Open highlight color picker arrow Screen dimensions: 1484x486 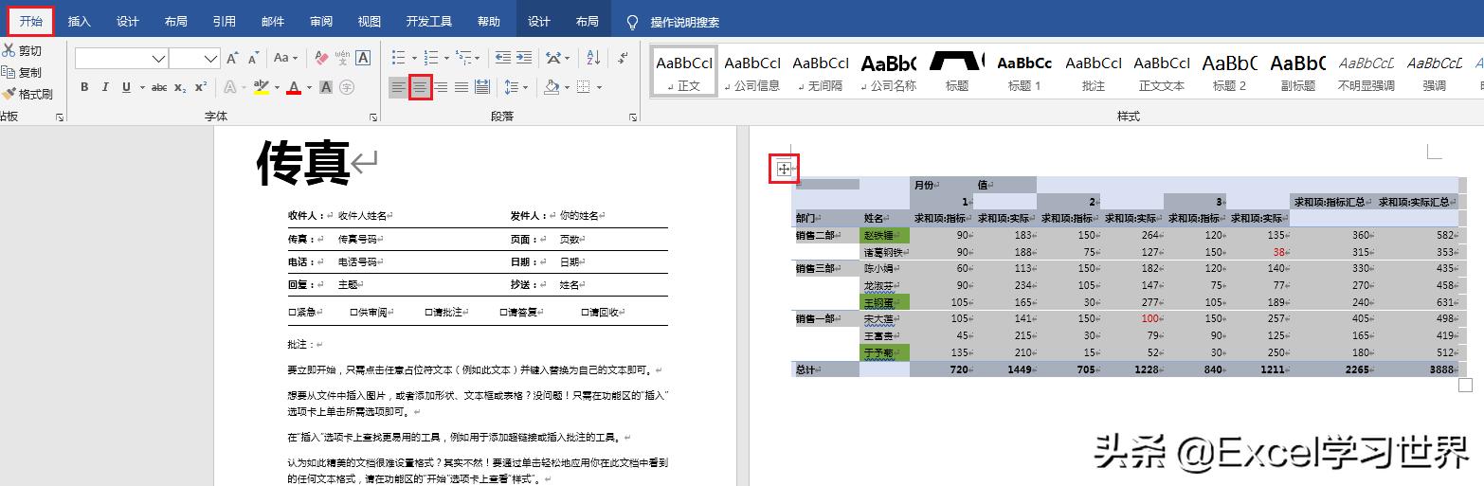click(277, 87)
